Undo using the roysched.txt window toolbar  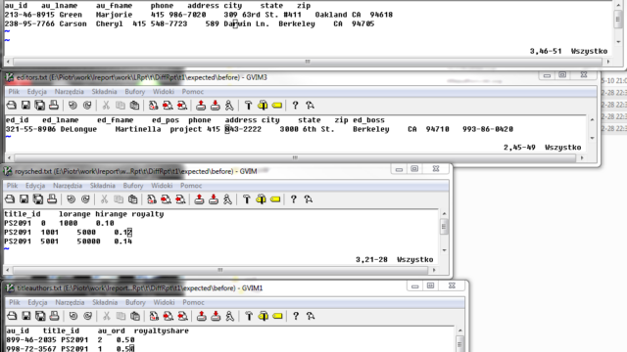tap(71, 199)
